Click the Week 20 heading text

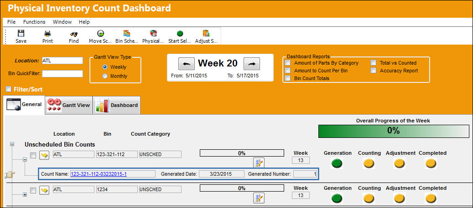[x=218, y=63]
